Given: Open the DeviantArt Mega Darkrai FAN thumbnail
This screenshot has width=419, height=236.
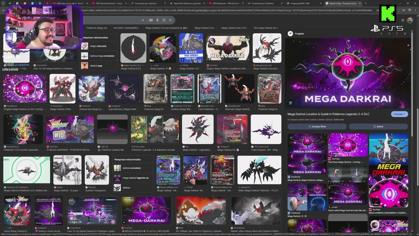Looking at the screenshot, I should click(63, 88).
